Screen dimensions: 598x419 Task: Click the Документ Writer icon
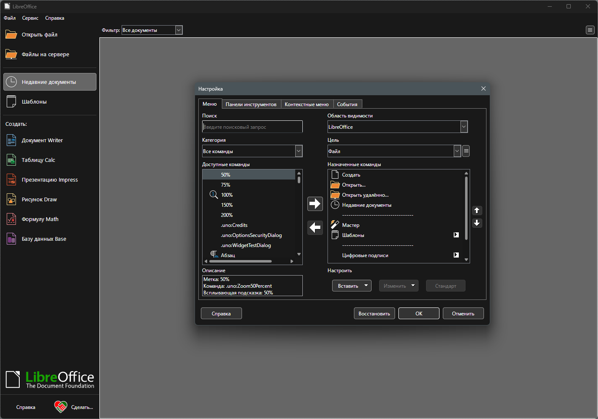click(x=11, y=140)
